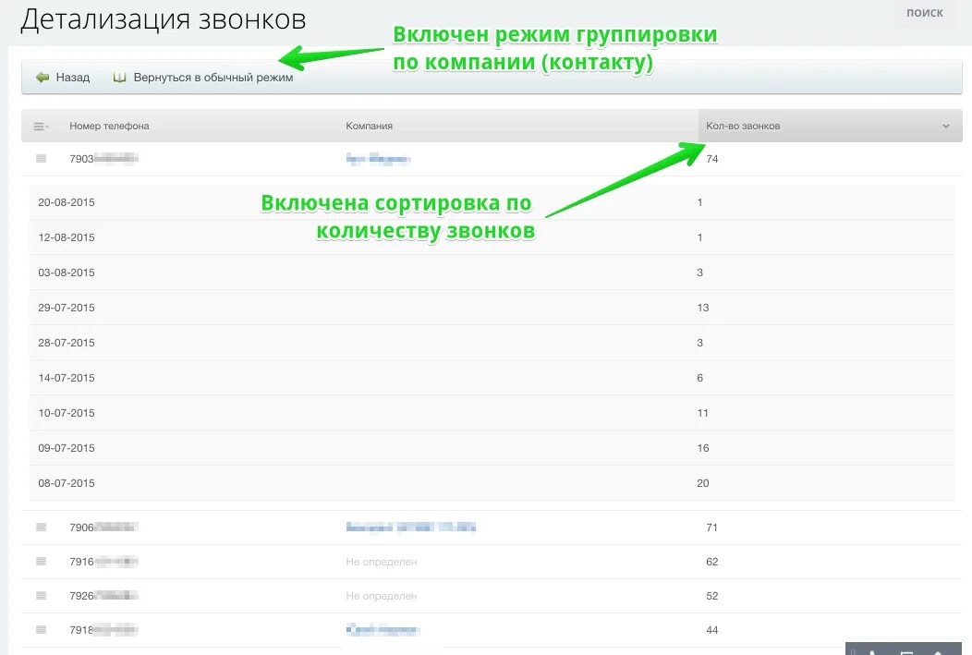Click the date row '10-07-2015'
This screenshot has width=972, height=655.
point(492,413)
